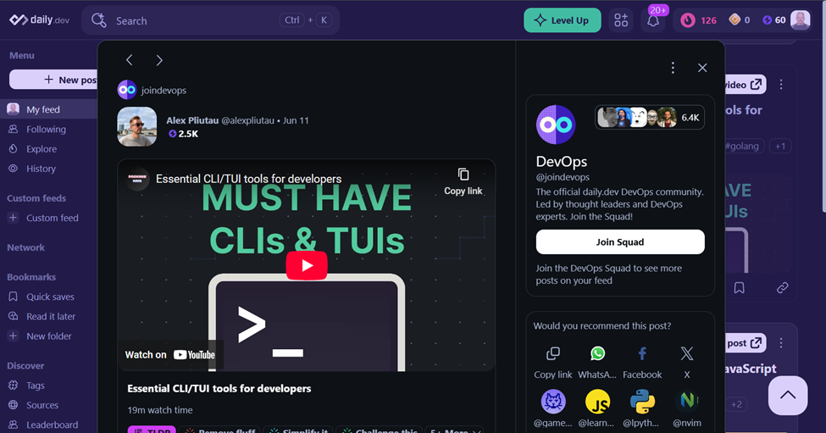Image resolution: width=826 pixels, height=433 pixels.
Task: Click the reputation flame icon showing 126
Action: [x=687, y=20]
